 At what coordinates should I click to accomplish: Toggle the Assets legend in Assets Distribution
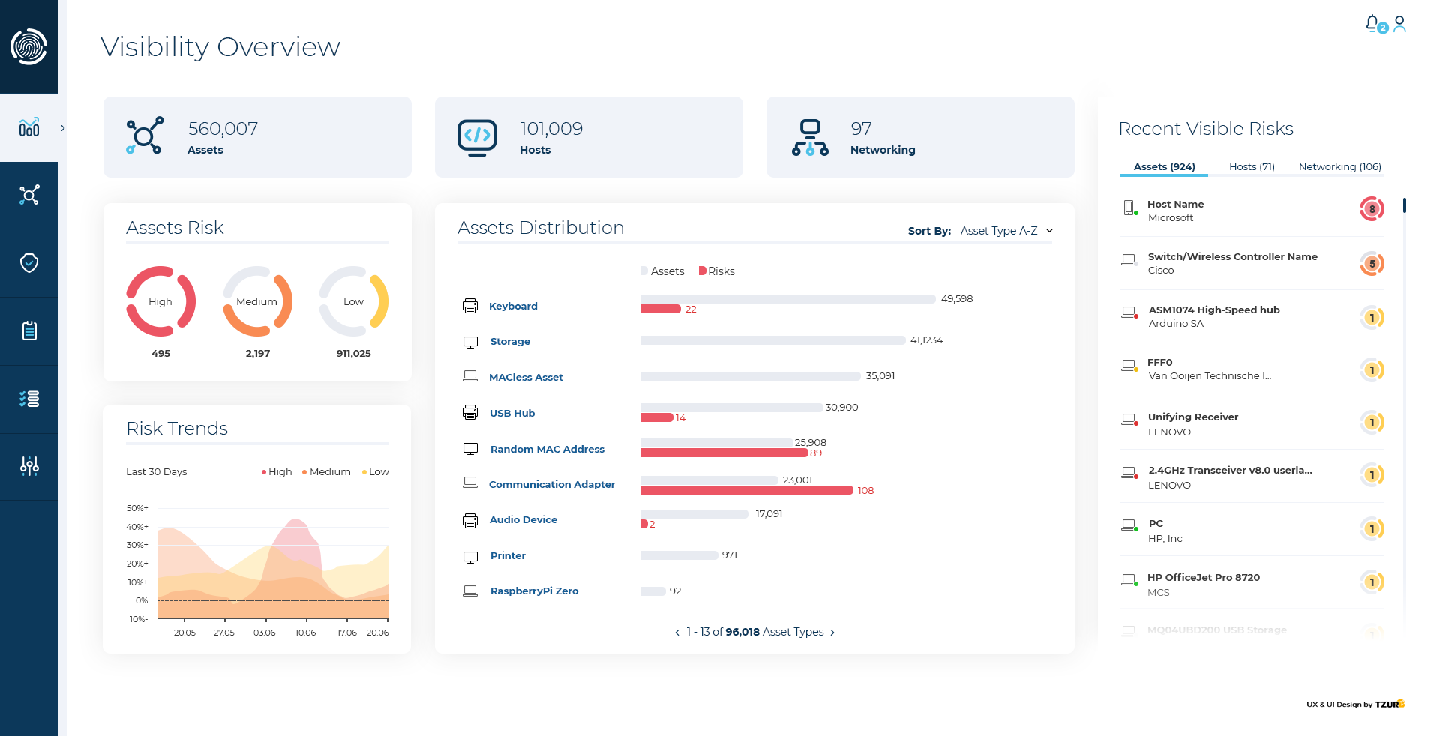click(x=662, y=271)
